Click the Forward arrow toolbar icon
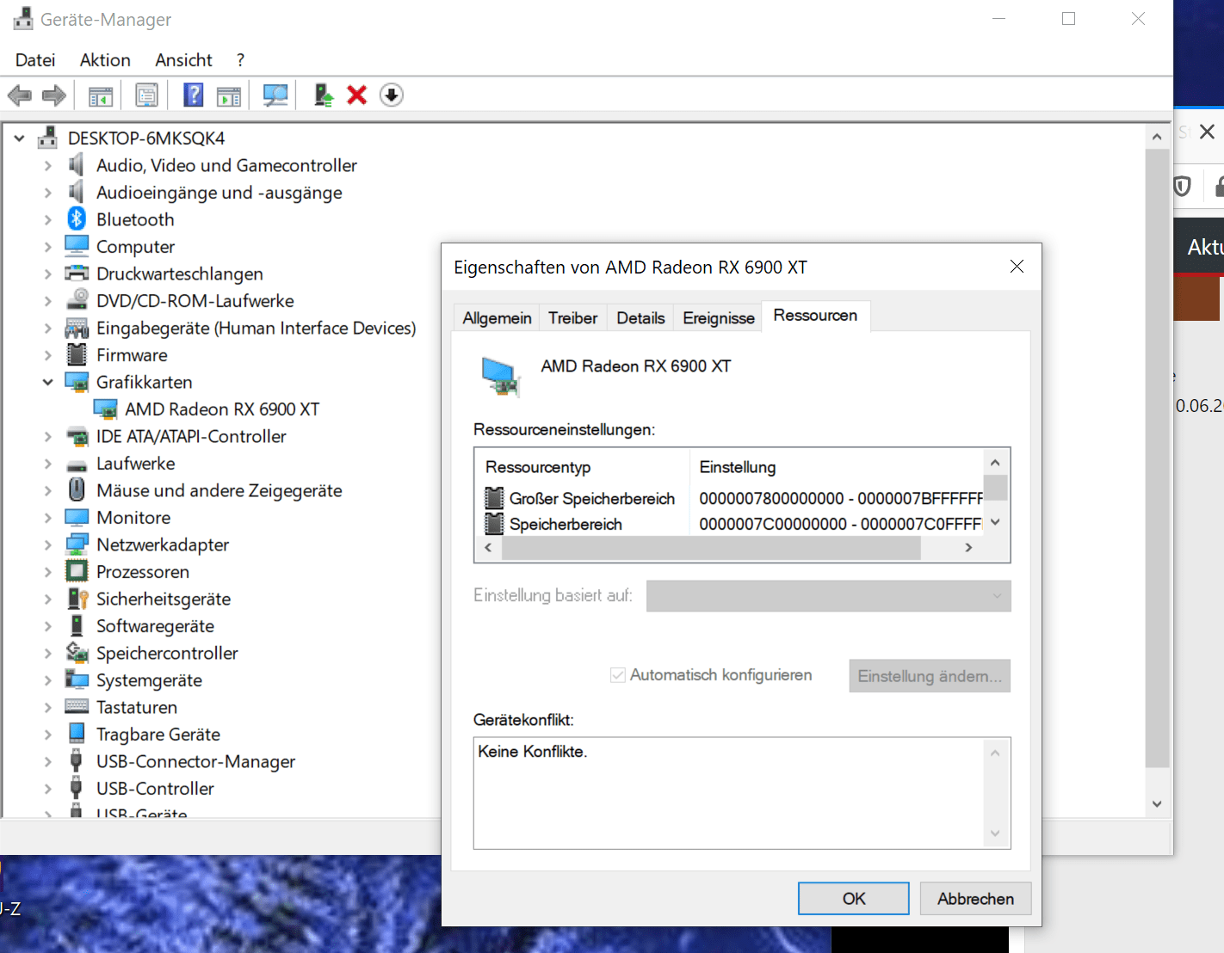The width and height of the screenshot is (1224, 953). (x=53, y=95)
